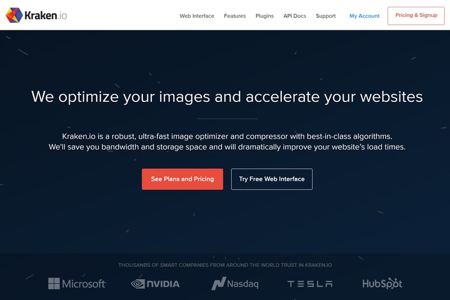450x300 pixels.
Task: Click the HubSpot logo
Action: 382,284
